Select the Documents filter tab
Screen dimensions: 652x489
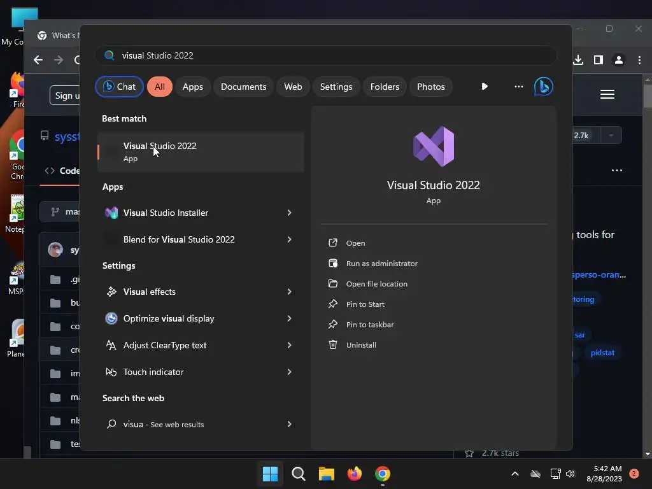point(243,87)
